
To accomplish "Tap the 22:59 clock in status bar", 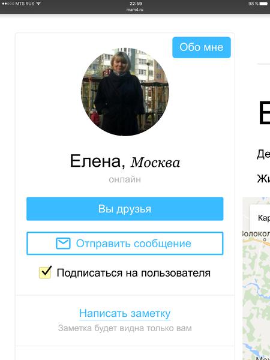I will 136,4.
